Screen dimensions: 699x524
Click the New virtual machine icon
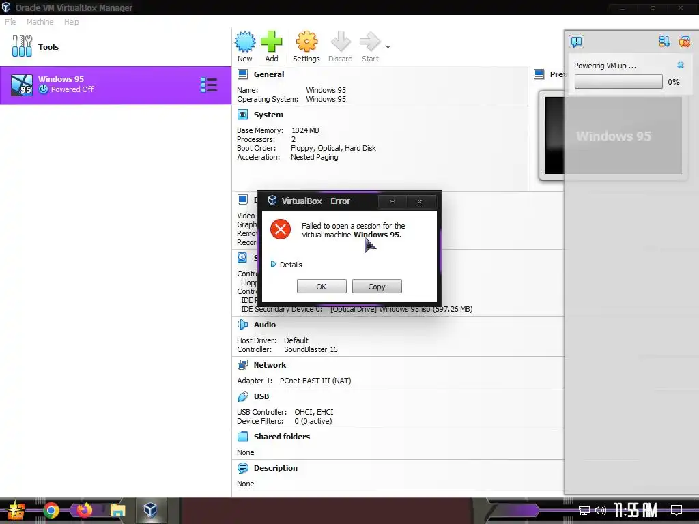(245, 42)
